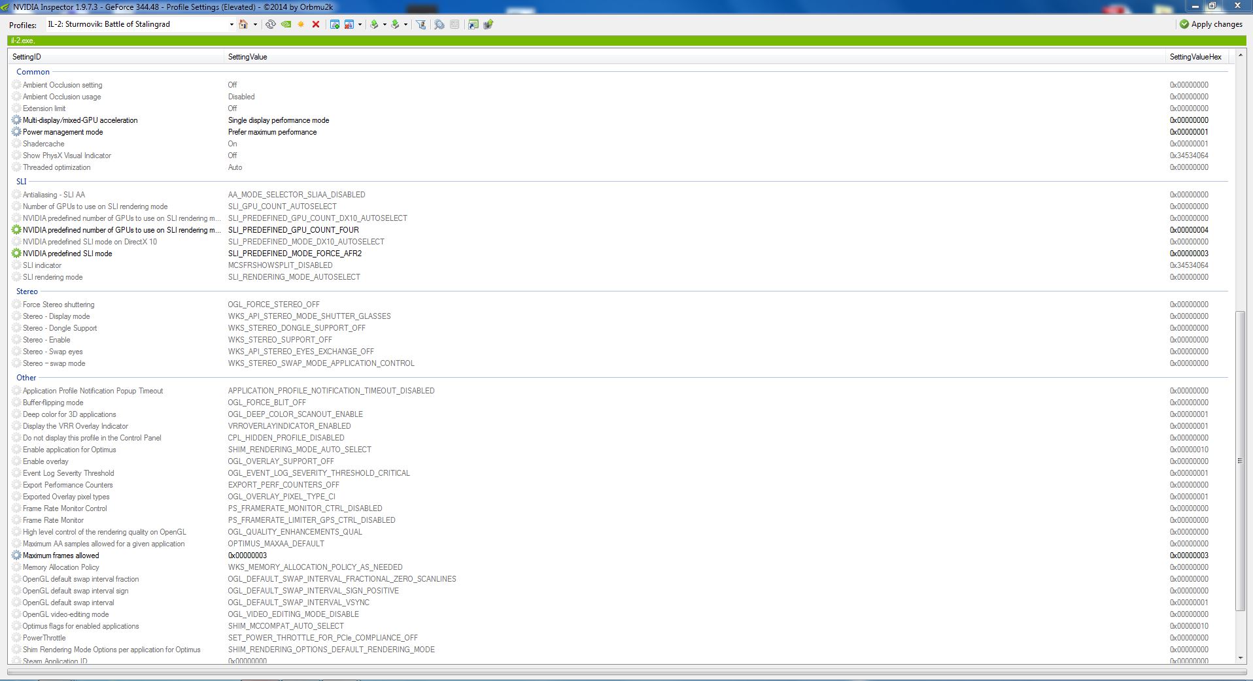Select the 'OpenGL default swap interval' row
Screen dimensions: 1253x681
point(619,603)
